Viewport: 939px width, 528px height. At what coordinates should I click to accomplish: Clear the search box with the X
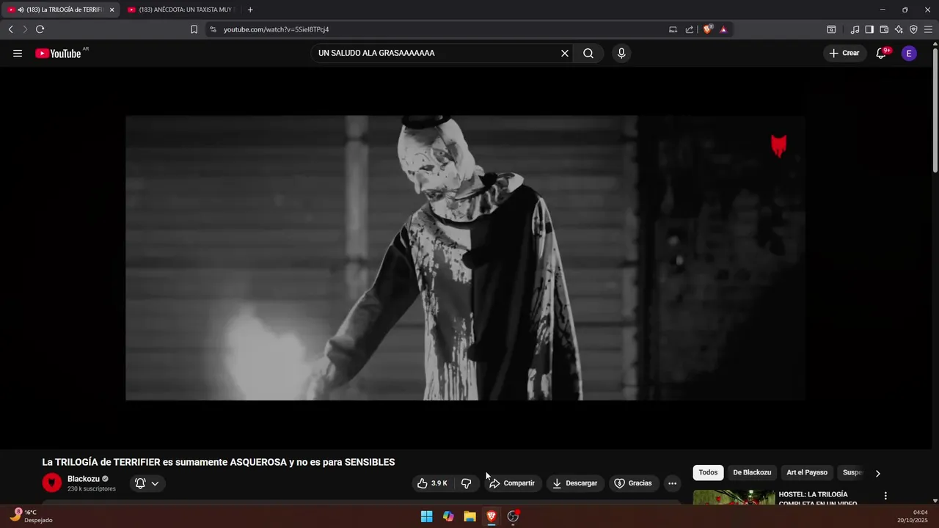[565, 53]
